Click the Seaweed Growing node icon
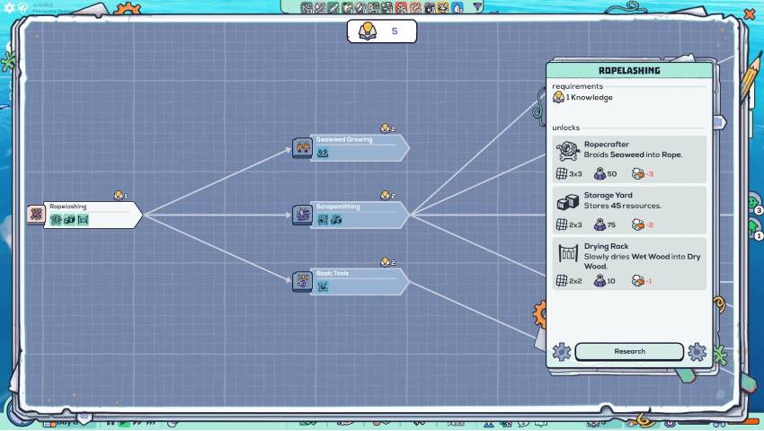The image size is (764, 431). (302, 147)
